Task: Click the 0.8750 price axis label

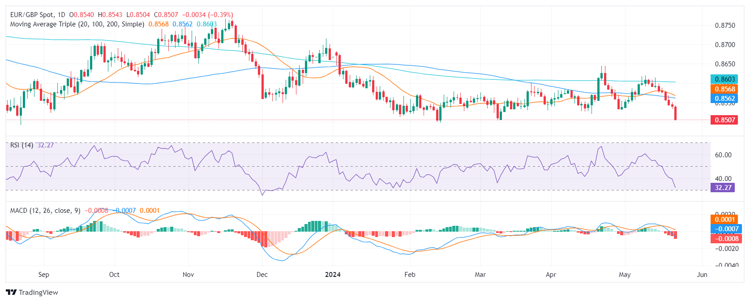Action: [725, 26]
